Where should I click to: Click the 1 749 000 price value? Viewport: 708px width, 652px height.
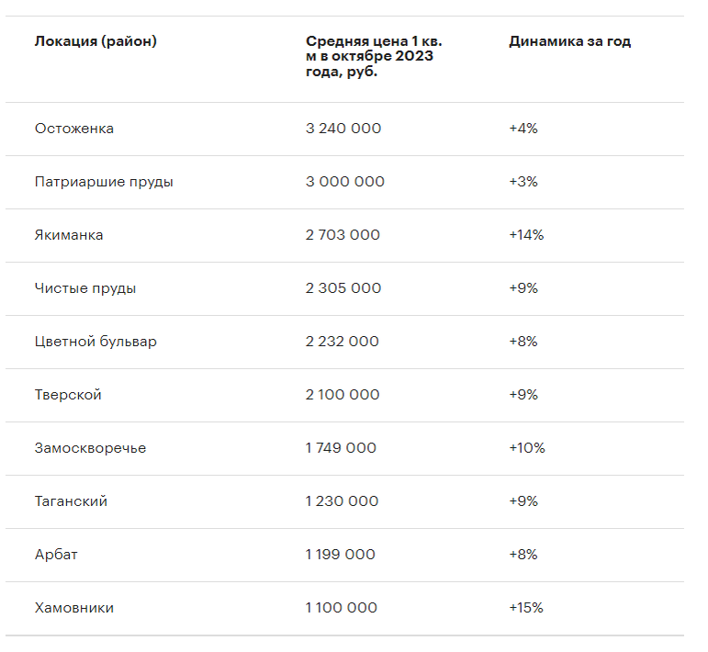pos(341,448)
